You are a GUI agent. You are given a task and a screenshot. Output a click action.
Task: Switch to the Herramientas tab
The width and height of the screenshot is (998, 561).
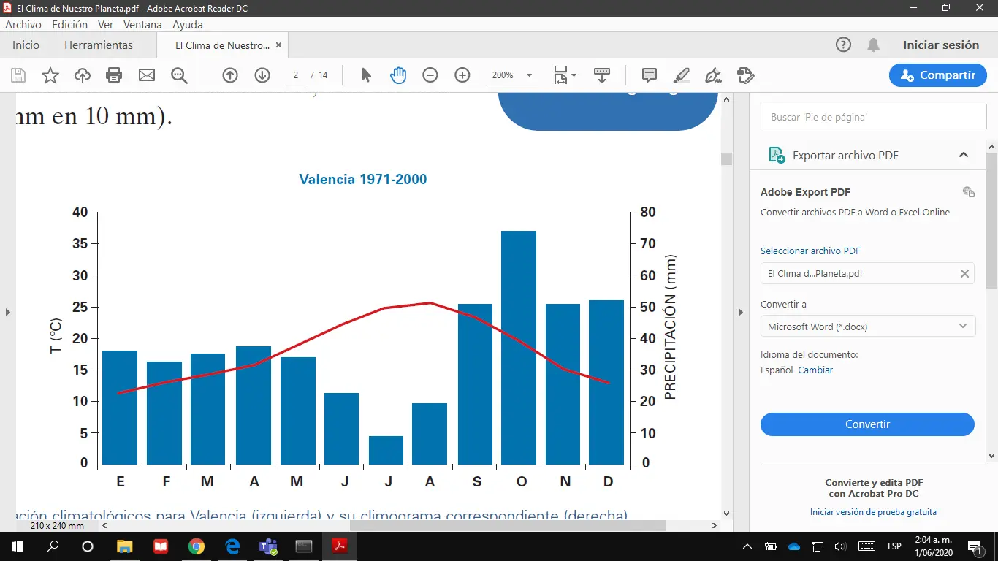pyautogui.click(x=99, y=45)
